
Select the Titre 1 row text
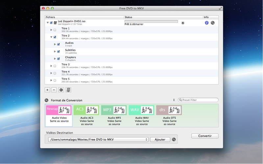(x=65, y=29)
